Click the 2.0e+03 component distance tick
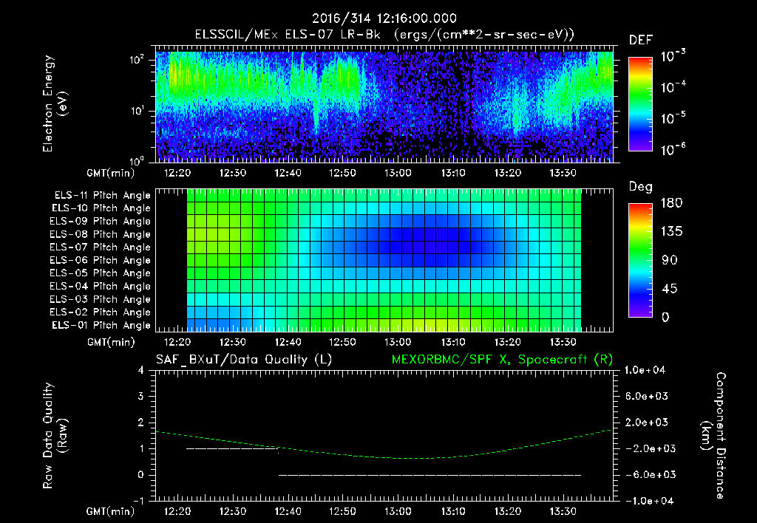Viewport: 757px width, 523px height. pos(647,423)
